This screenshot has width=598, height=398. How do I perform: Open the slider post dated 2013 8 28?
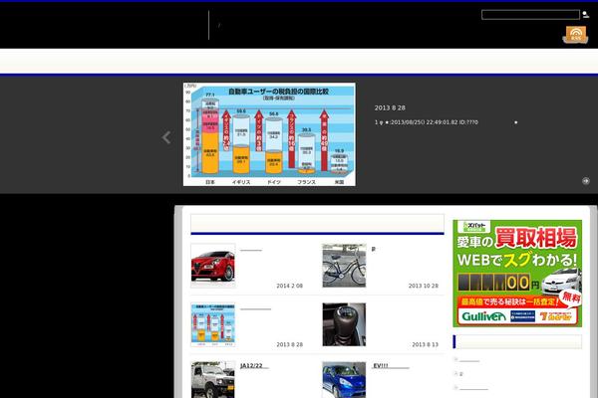click(x=390, y=108)
